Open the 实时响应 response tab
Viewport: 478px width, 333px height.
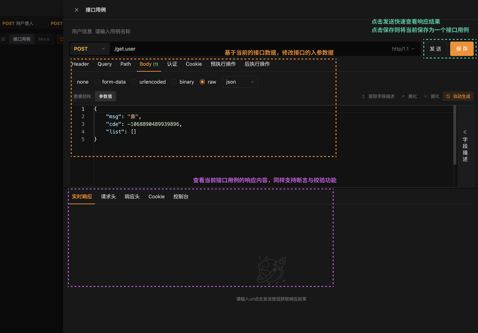(x=82, y=196)
